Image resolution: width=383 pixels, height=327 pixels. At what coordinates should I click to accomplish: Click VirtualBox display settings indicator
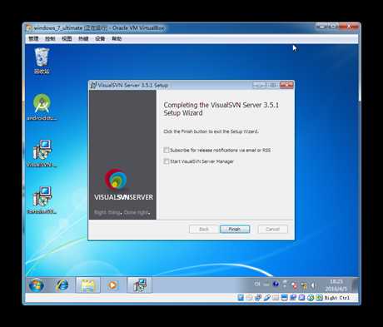[284, 298]
